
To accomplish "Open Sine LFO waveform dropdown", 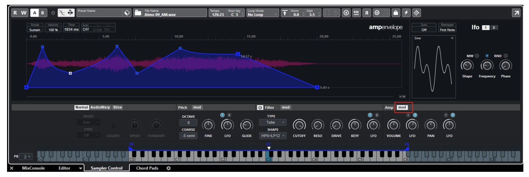I will pos(434,38).
